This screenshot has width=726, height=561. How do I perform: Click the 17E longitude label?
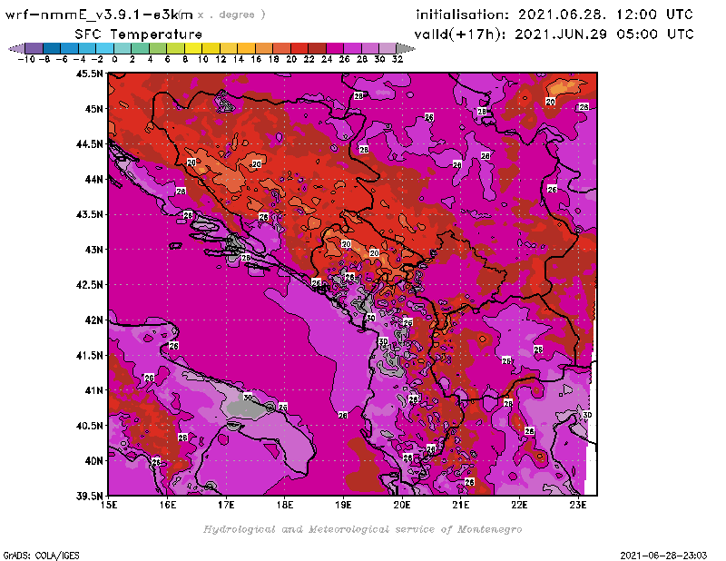coord(226,505)
